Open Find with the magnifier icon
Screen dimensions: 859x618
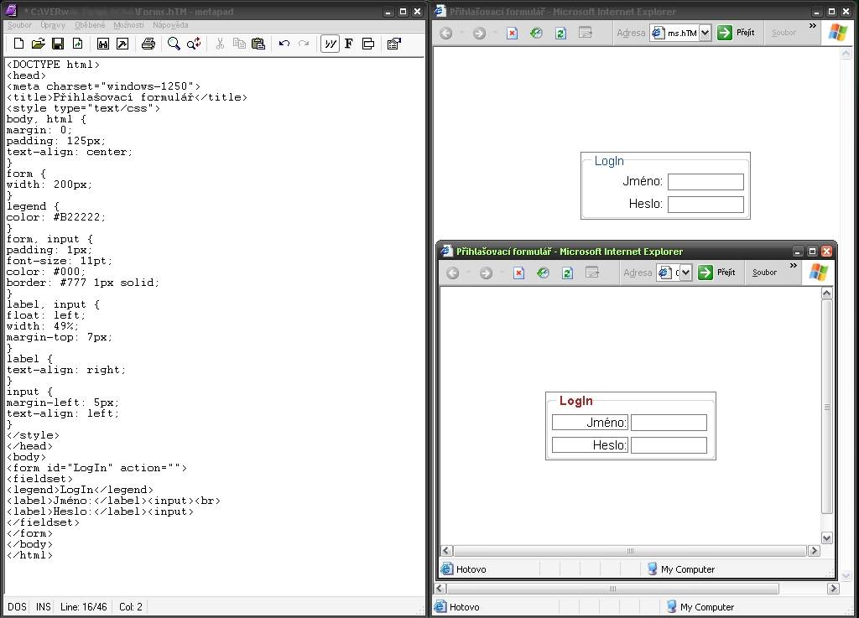174,44
